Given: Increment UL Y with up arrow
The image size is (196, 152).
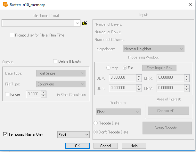Looking at the screenshot, I should (139, 87).
